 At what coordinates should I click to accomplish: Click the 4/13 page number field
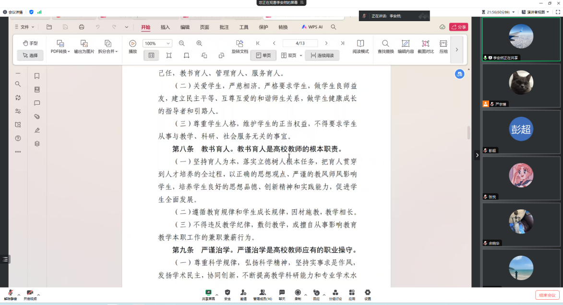point(300,43)
